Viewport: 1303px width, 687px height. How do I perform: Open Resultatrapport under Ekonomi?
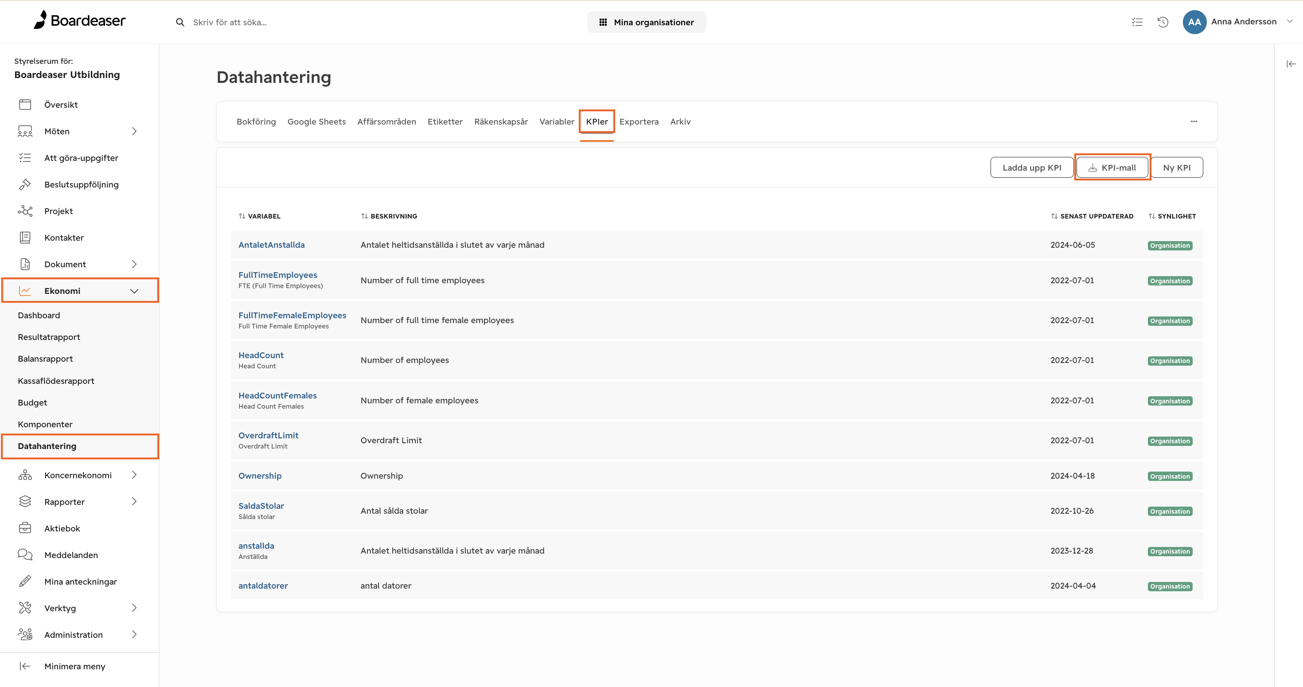pos(49,337)
